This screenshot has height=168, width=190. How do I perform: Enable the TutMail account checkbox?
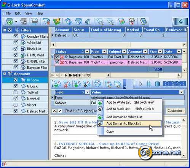click(x=16, y=92)
